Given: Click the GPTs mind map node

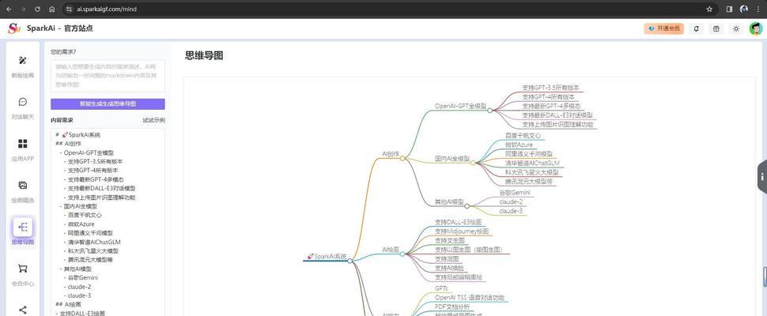Looking at the screenshot, I should (x=441, y=288).
